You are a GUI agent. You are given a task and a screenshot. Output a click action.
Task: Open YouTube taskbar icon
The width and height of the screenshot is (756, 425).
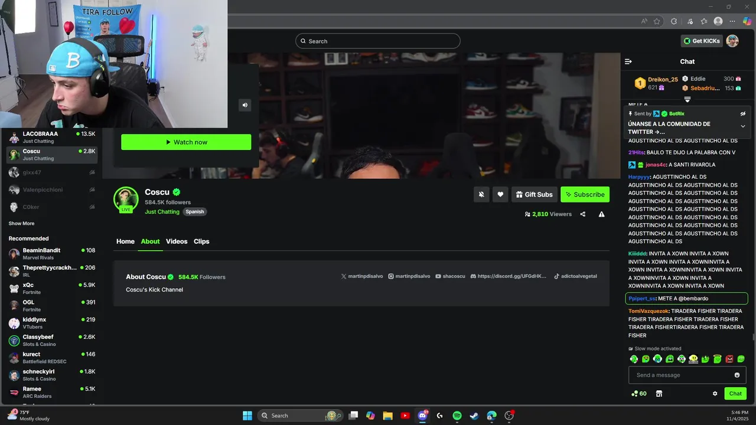405,416
